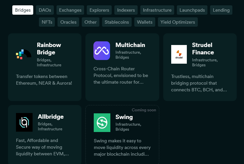Click the 'Swing makes it easy' description
The image size is (244, 164).
click(122, 147)
